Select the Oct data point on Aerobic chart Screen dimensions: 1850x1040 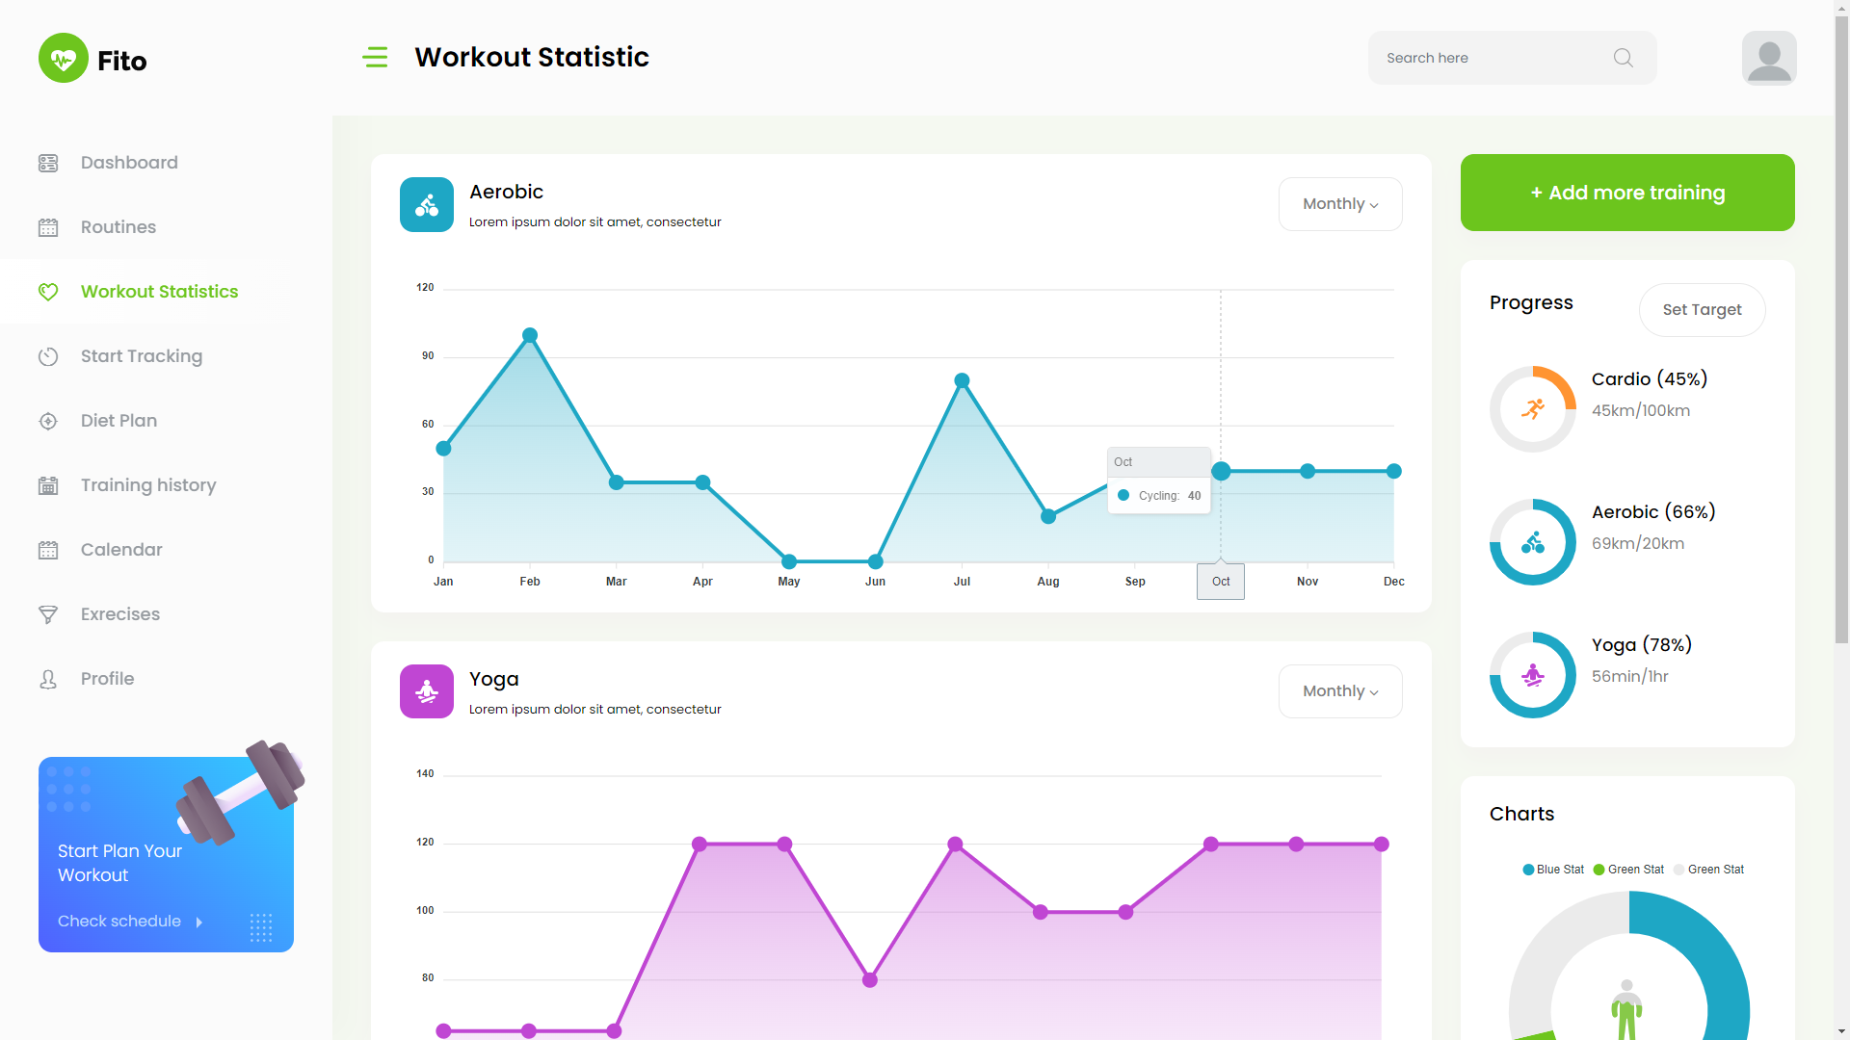pos(1221,471)
